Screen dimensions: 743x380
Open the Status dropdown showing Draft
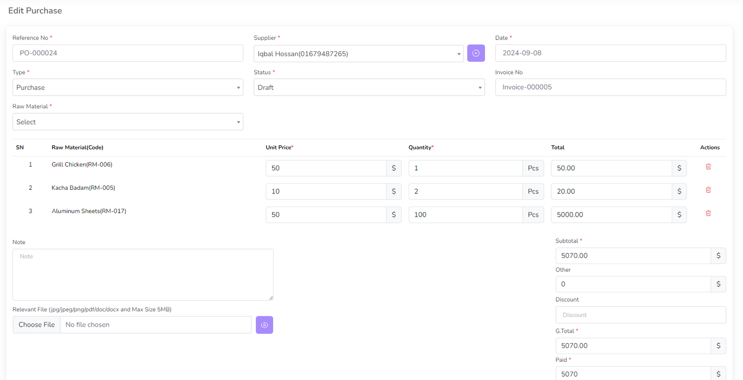[369, 87]
